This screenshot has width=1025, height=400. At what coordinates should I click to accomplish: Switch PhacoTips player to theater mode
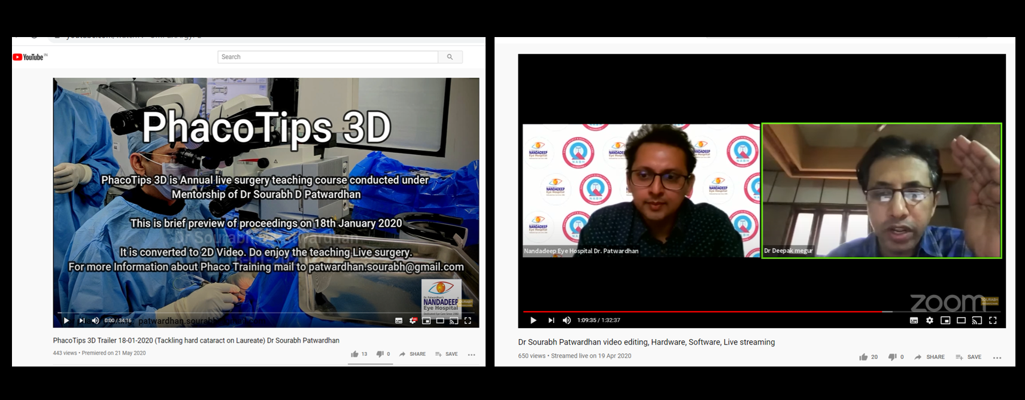point(440,320)
